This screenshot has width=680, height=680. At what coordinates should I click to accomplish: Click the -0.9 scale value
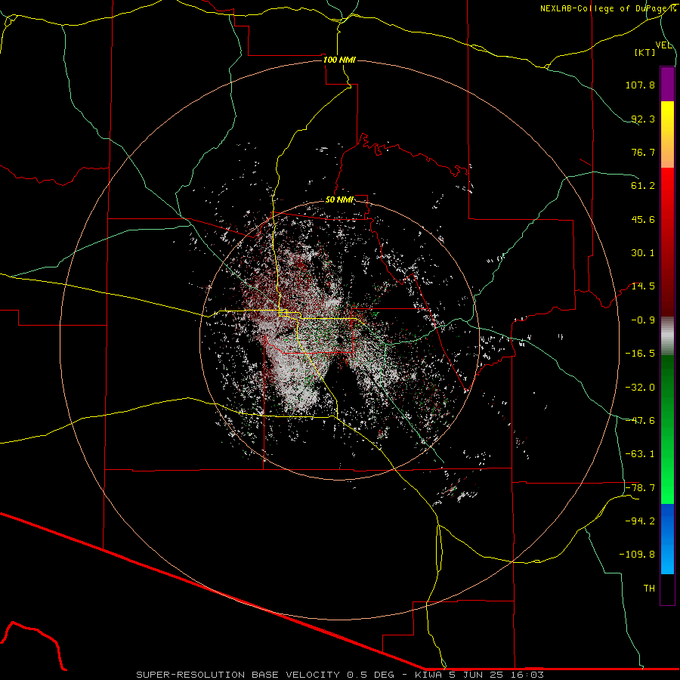tap(643, 320)
